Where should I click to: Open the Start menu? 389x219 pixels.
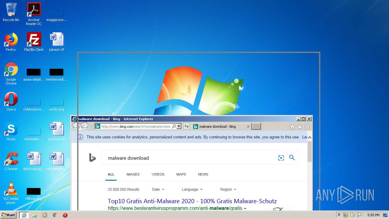(x=9, y=215)
